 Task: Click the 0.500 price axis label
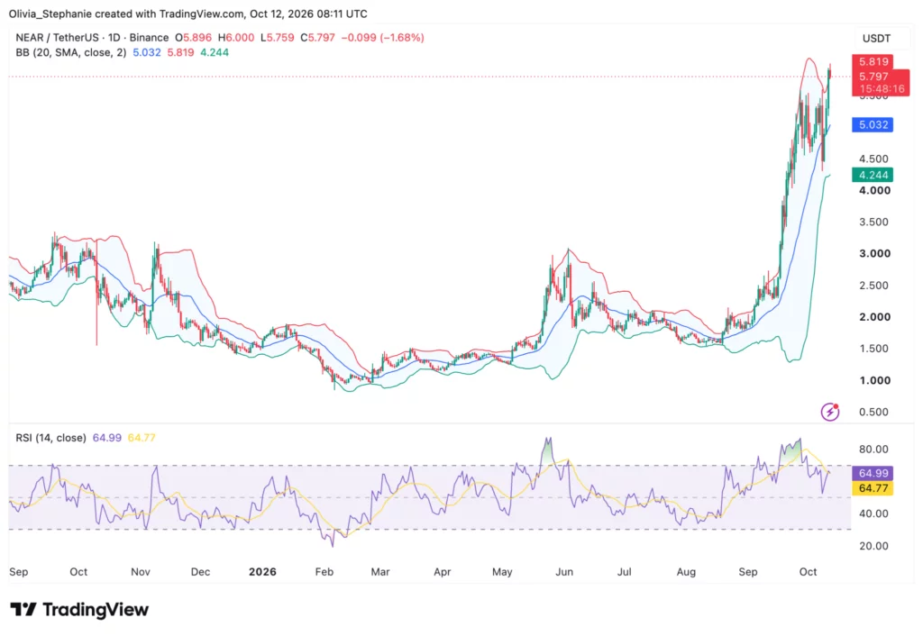tap(874, 413)
